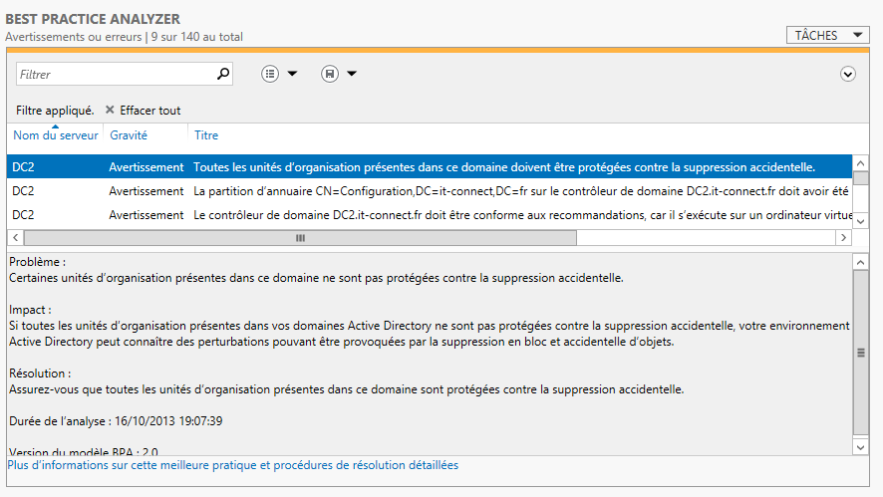The width and height of the screenshot is (883, 497).
Task: Open the dropdown arrow beside the list criteria icon
Action: pyautogui.click(x=292, y=74)
